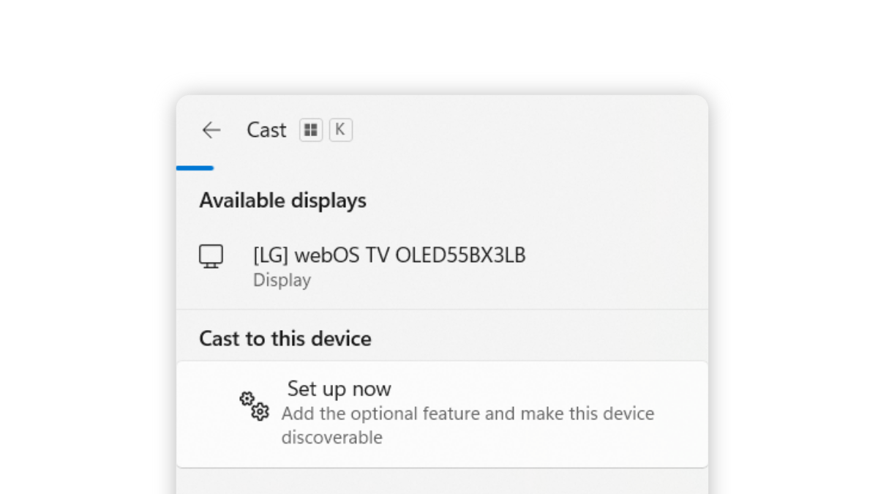Viewport: 878px width, 494px height.
Task: Click inside the Set up now settings card
Action: (x=442, y=413)
